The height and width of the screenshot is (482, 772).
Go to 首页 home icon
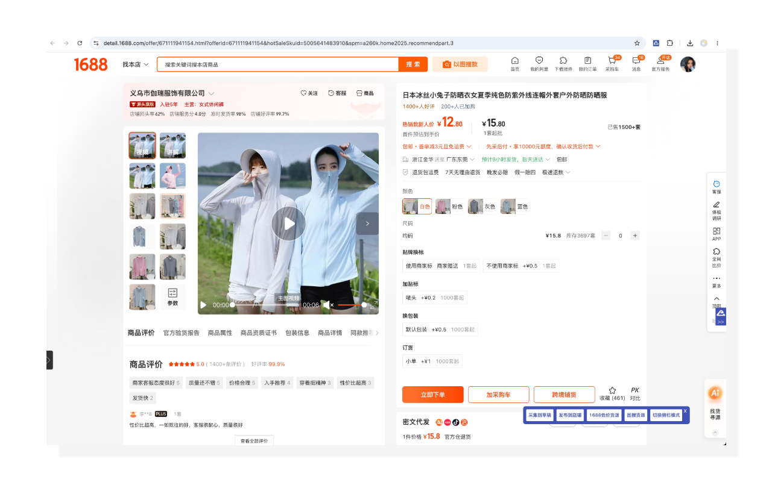514,63
